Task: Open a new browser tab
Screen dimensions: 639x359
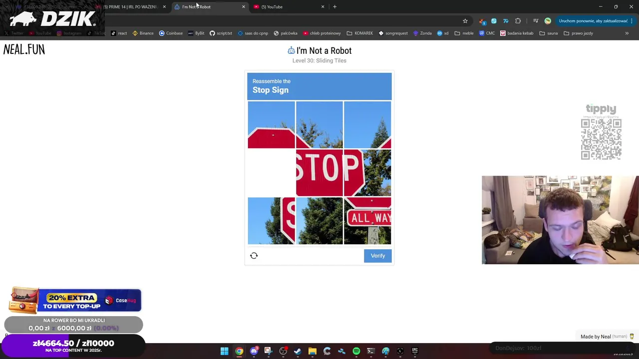Action: click(334, 7)
